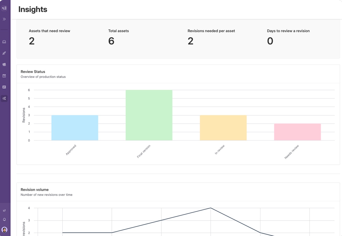The height and width of the screenshot is (236, 342).
Task: Click the yellow In review bar
Action: click(x=223, y=128)
